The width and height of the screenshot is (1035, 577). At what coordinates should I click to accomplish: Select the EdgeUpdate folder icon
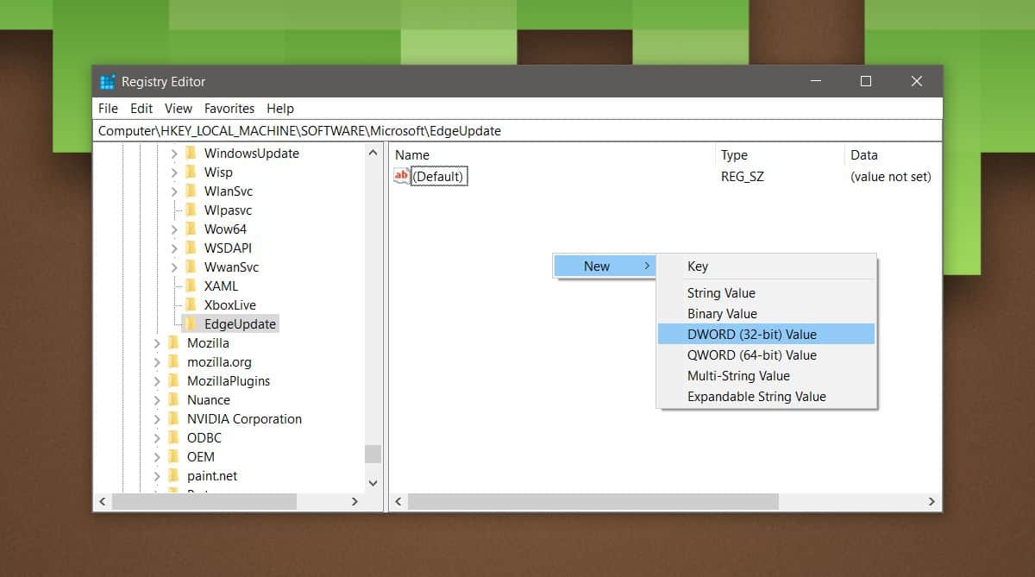pos(191,324)
